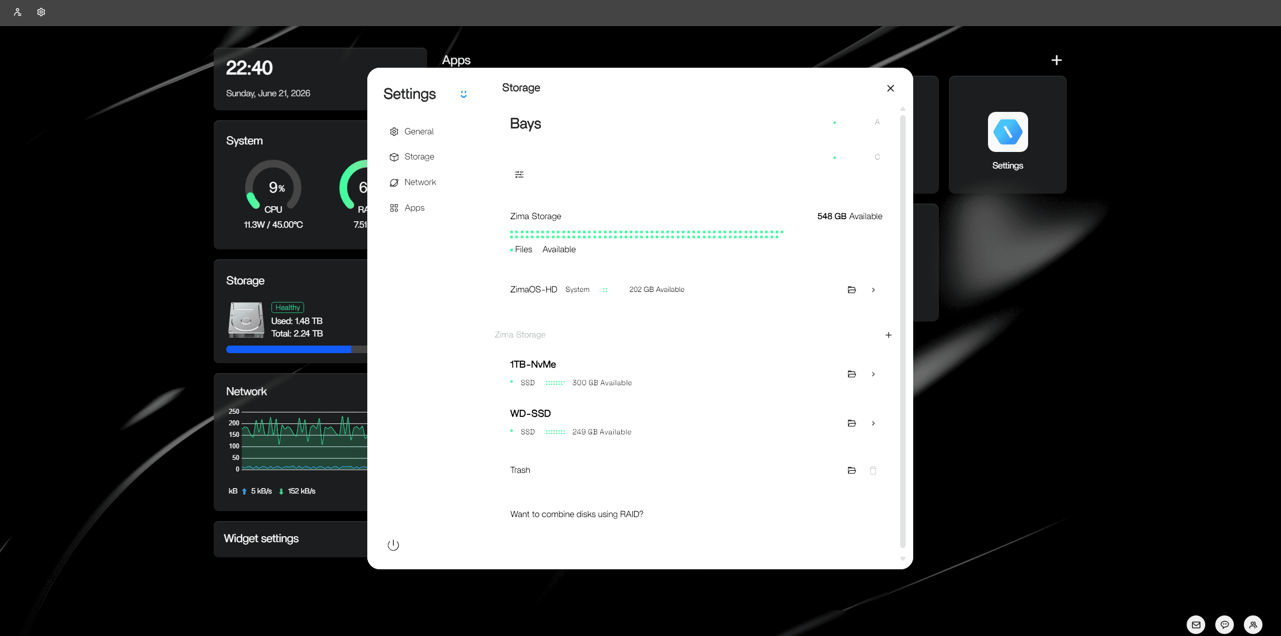Open the Bays filter sliders icon

519,175
